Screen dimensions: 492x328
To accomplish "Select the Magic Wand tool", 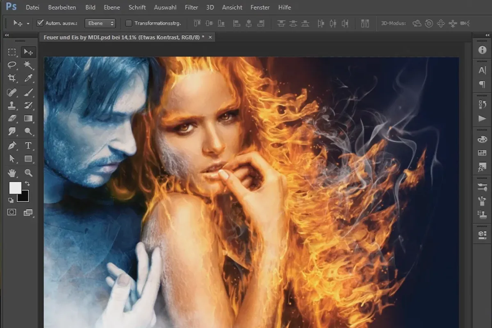I will (x=28, y=65).
